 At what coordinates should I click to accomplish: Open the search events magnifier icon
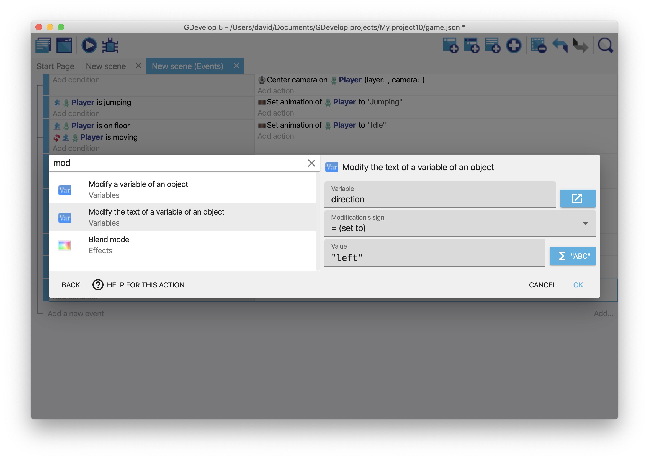click(x=605, y=45)
